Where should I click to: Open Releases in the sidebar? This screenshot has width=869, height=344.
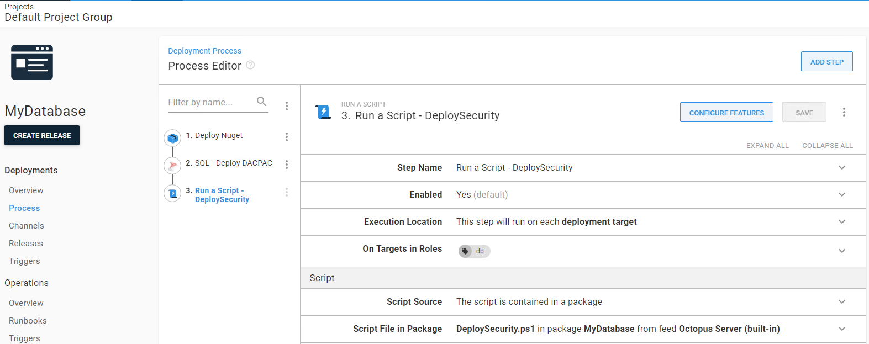[26, 244]
